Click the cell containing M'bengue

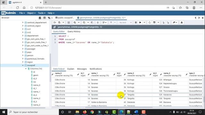(175, 80)
